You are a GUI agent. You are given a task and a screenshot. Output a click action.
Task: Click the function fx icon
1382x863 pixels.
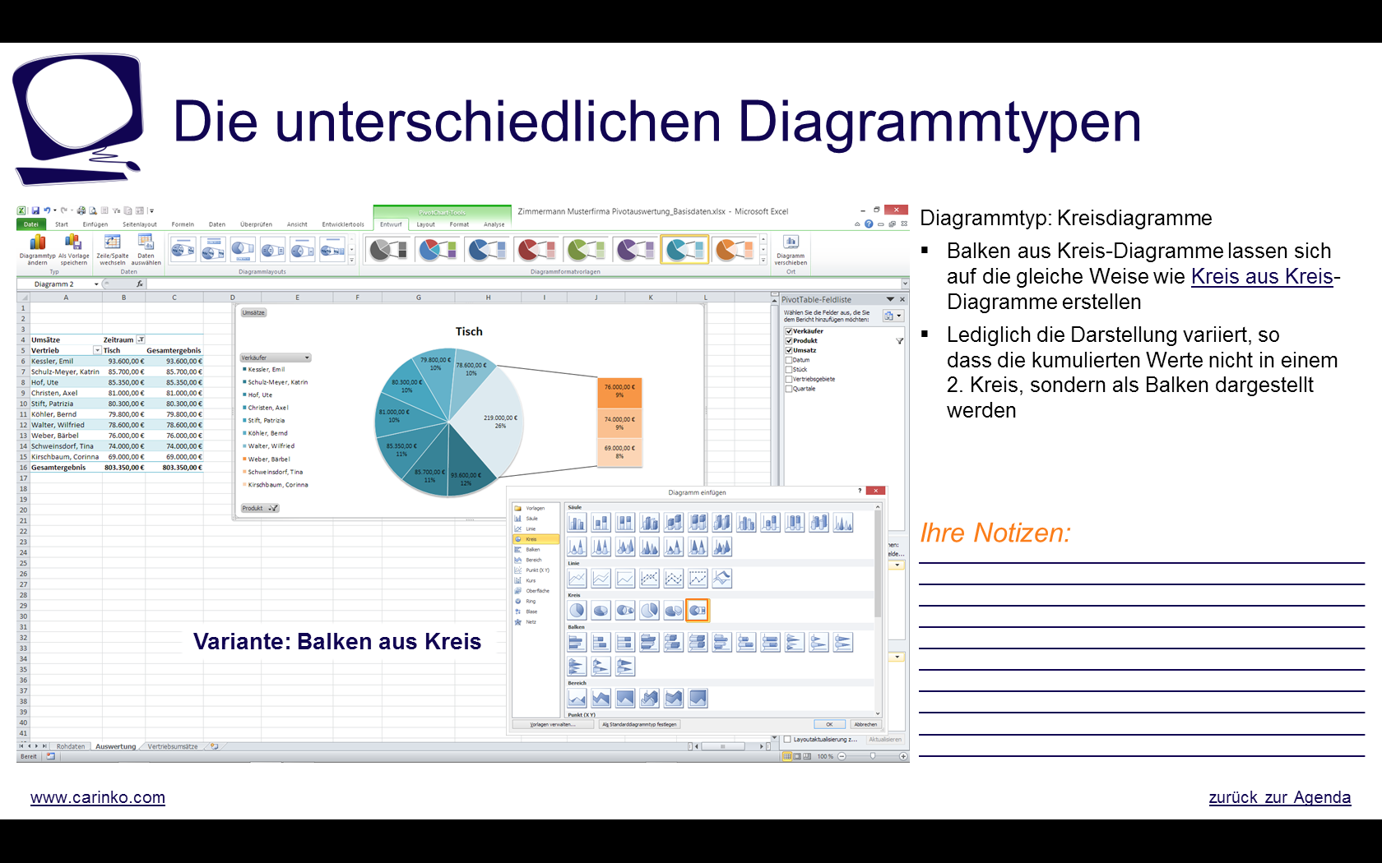point(139,284)
